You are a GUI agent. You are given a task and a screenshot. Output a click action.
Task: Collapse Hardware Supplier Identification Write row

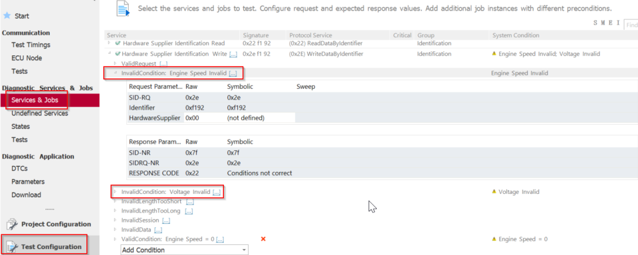[109, 53]
